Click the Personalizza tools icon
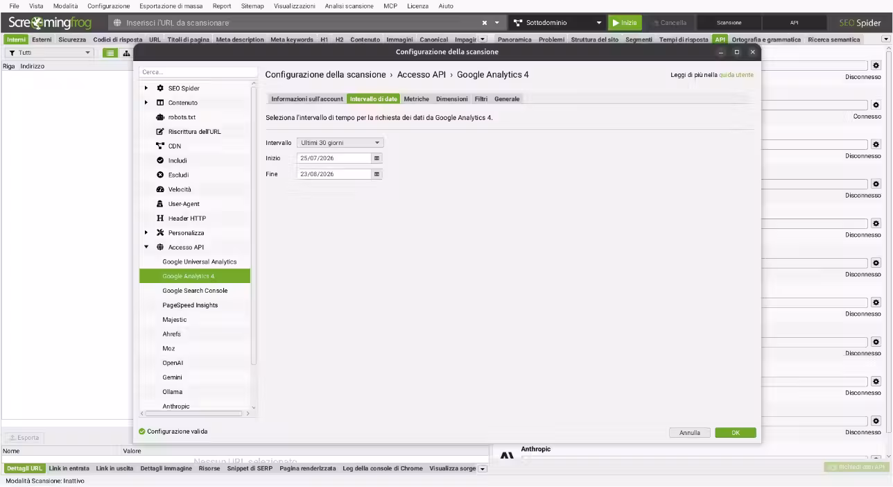 coord(160,233)
